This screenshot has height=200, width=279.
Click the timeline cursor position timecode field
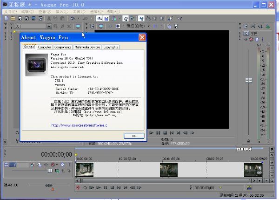(204, 188)
